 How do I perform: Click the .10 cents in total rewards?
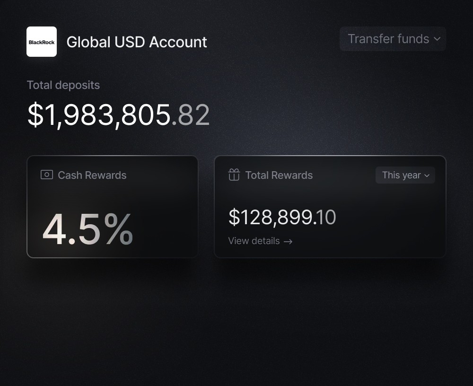[x=325, y=217]
